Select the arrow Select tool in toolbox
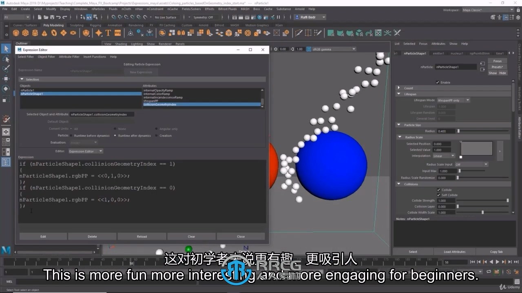 (6, 48)
